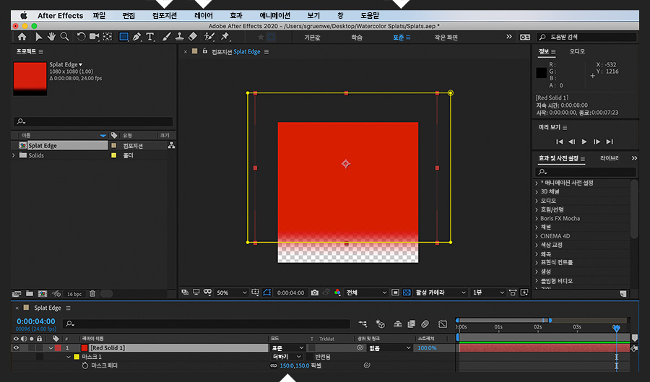
Task: Expand the Solids folder in project panel
Action: click(14, 155)
